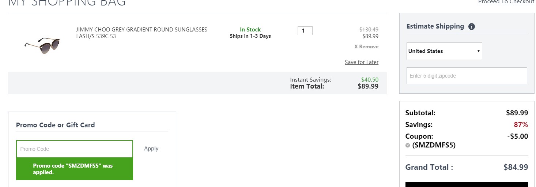Click the crossed-out $130.49 original price

coord(369,29)
